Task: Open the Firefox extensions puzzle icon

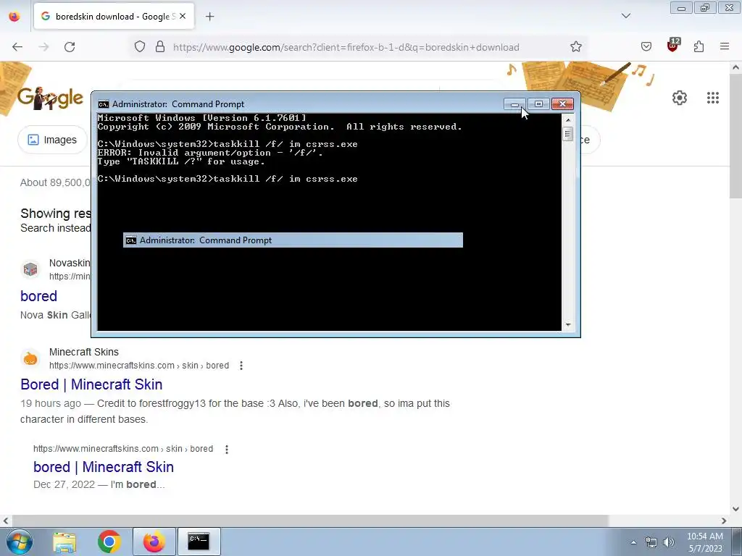Action: [x=699, y=46]
